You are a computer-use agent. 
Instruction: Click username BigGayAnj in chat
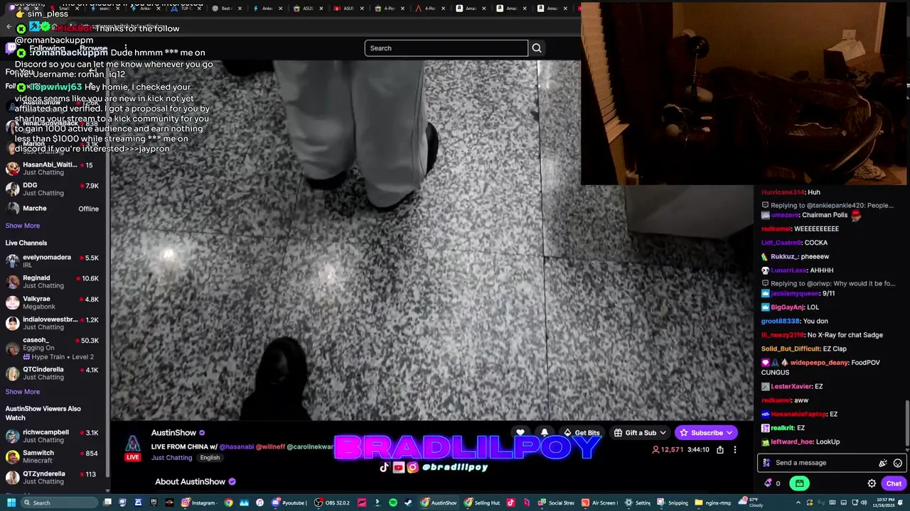tap(788, 307)
